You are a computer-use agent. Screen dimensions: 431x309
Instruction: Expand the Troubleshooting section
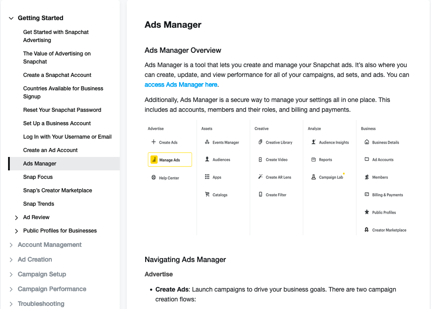41,304
